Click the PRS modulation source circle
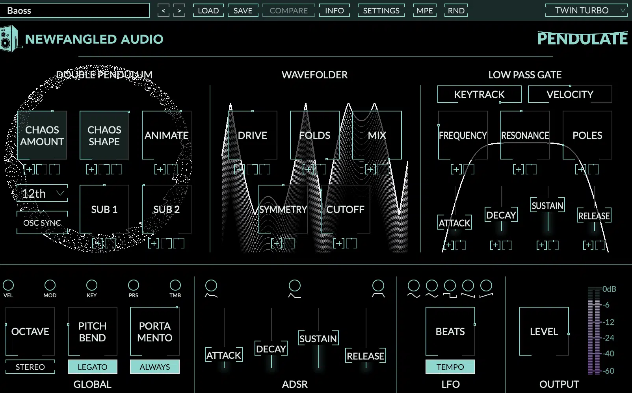 pos(134,285)
